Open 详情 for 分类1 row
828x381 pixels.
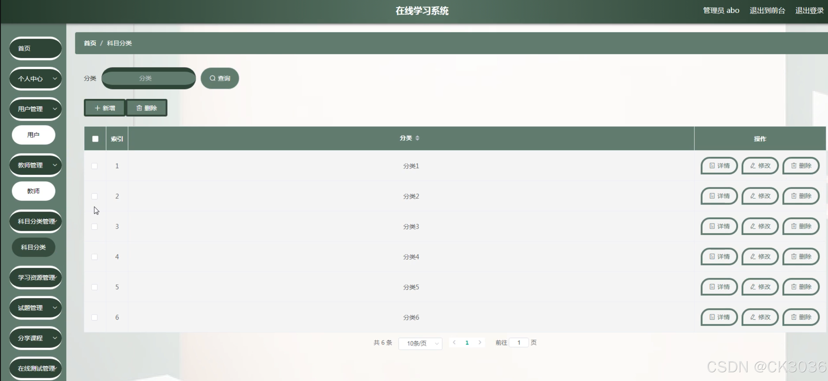point(719,166)
